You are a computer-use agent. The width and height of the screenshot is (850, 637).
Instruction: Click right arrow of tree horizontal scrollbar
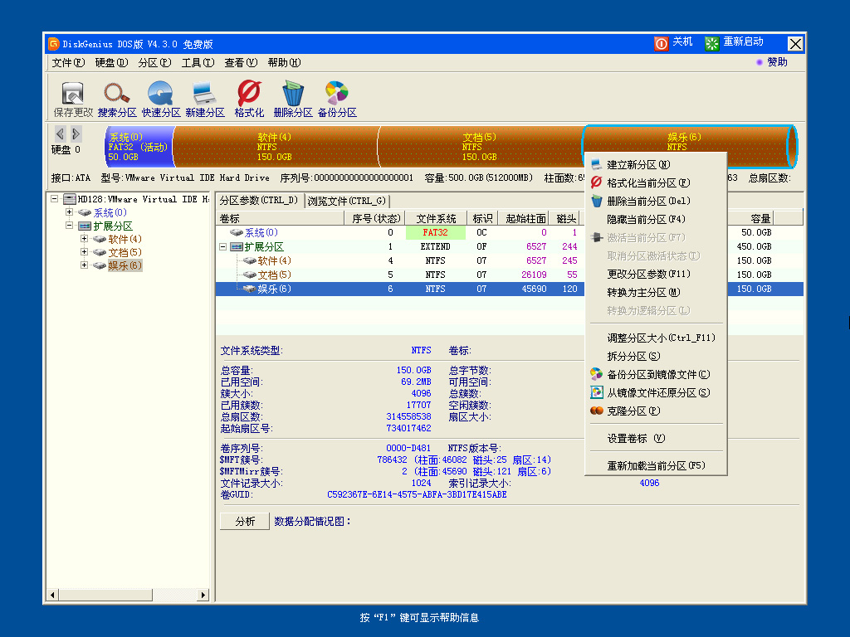point(203,595)
